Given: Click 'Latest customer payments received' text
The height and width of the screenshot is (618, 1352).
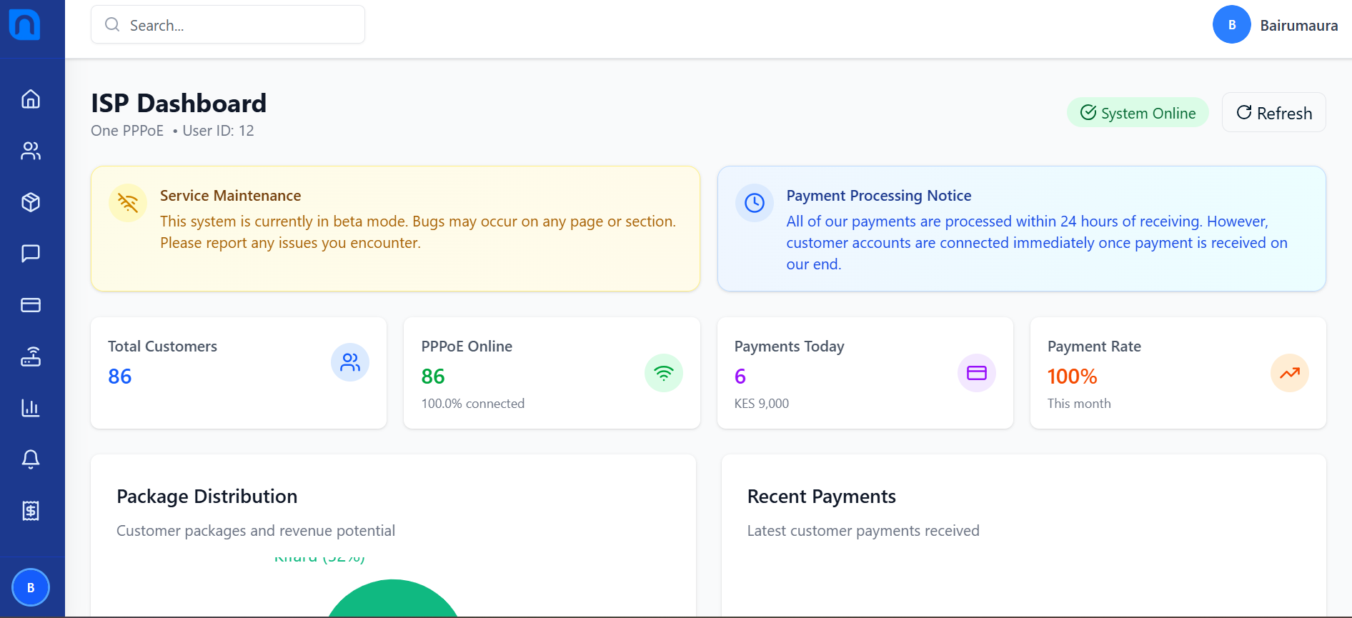Looking at the screenshot, I should (863, 531).
